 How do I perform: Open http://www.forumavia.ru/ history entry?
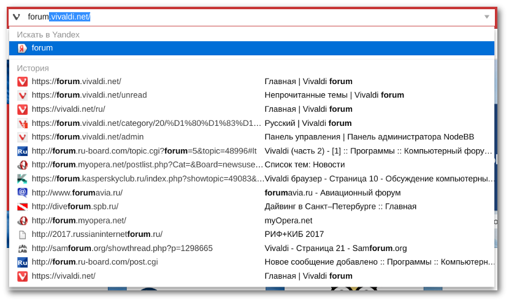251,193
